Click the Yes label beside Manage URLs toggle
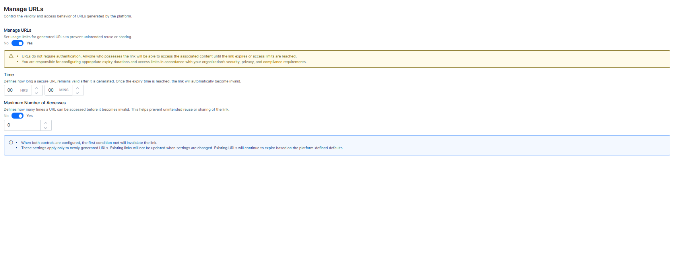 click(30, 43)
